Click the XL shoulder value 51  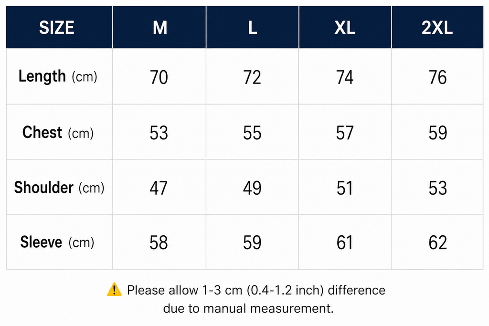pyautogui.click(x=345, y=188)
